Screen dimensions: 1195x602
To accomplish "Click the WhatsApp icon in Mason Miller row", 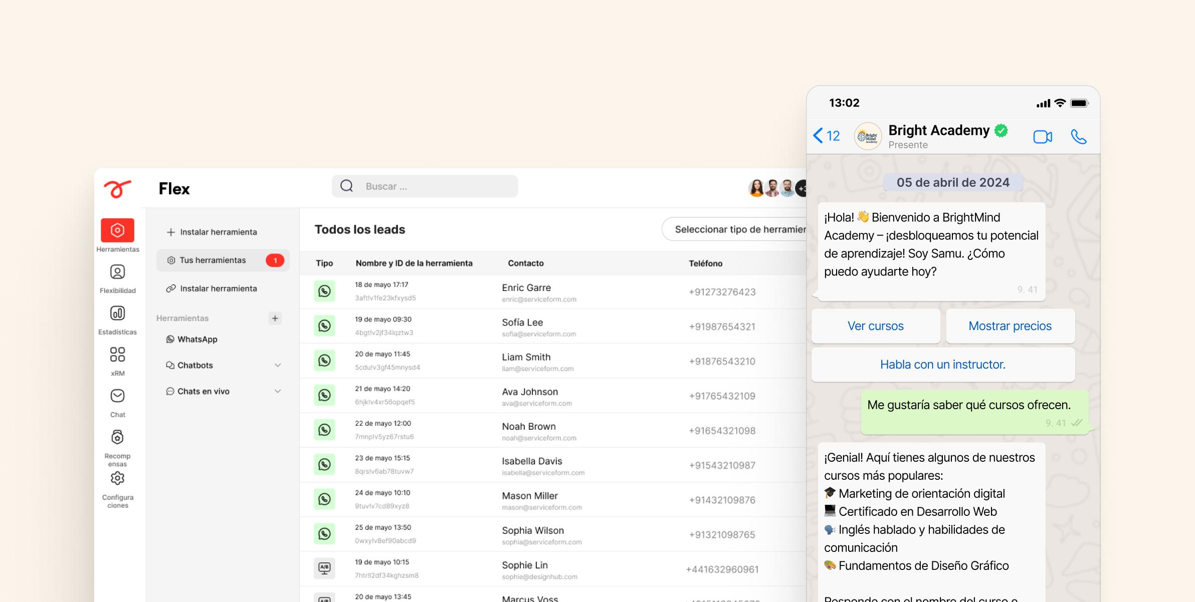I will [324, 499].
